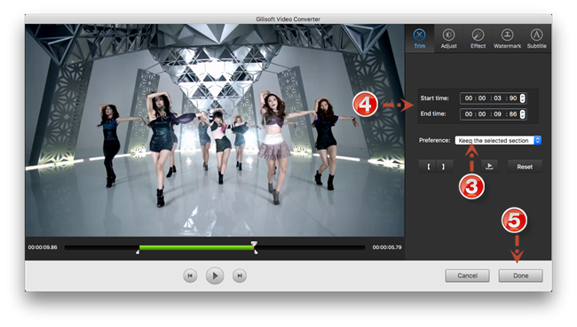Screen dimensions: 577x327
Task: Jump to next frame button
Action: (240, 276)
